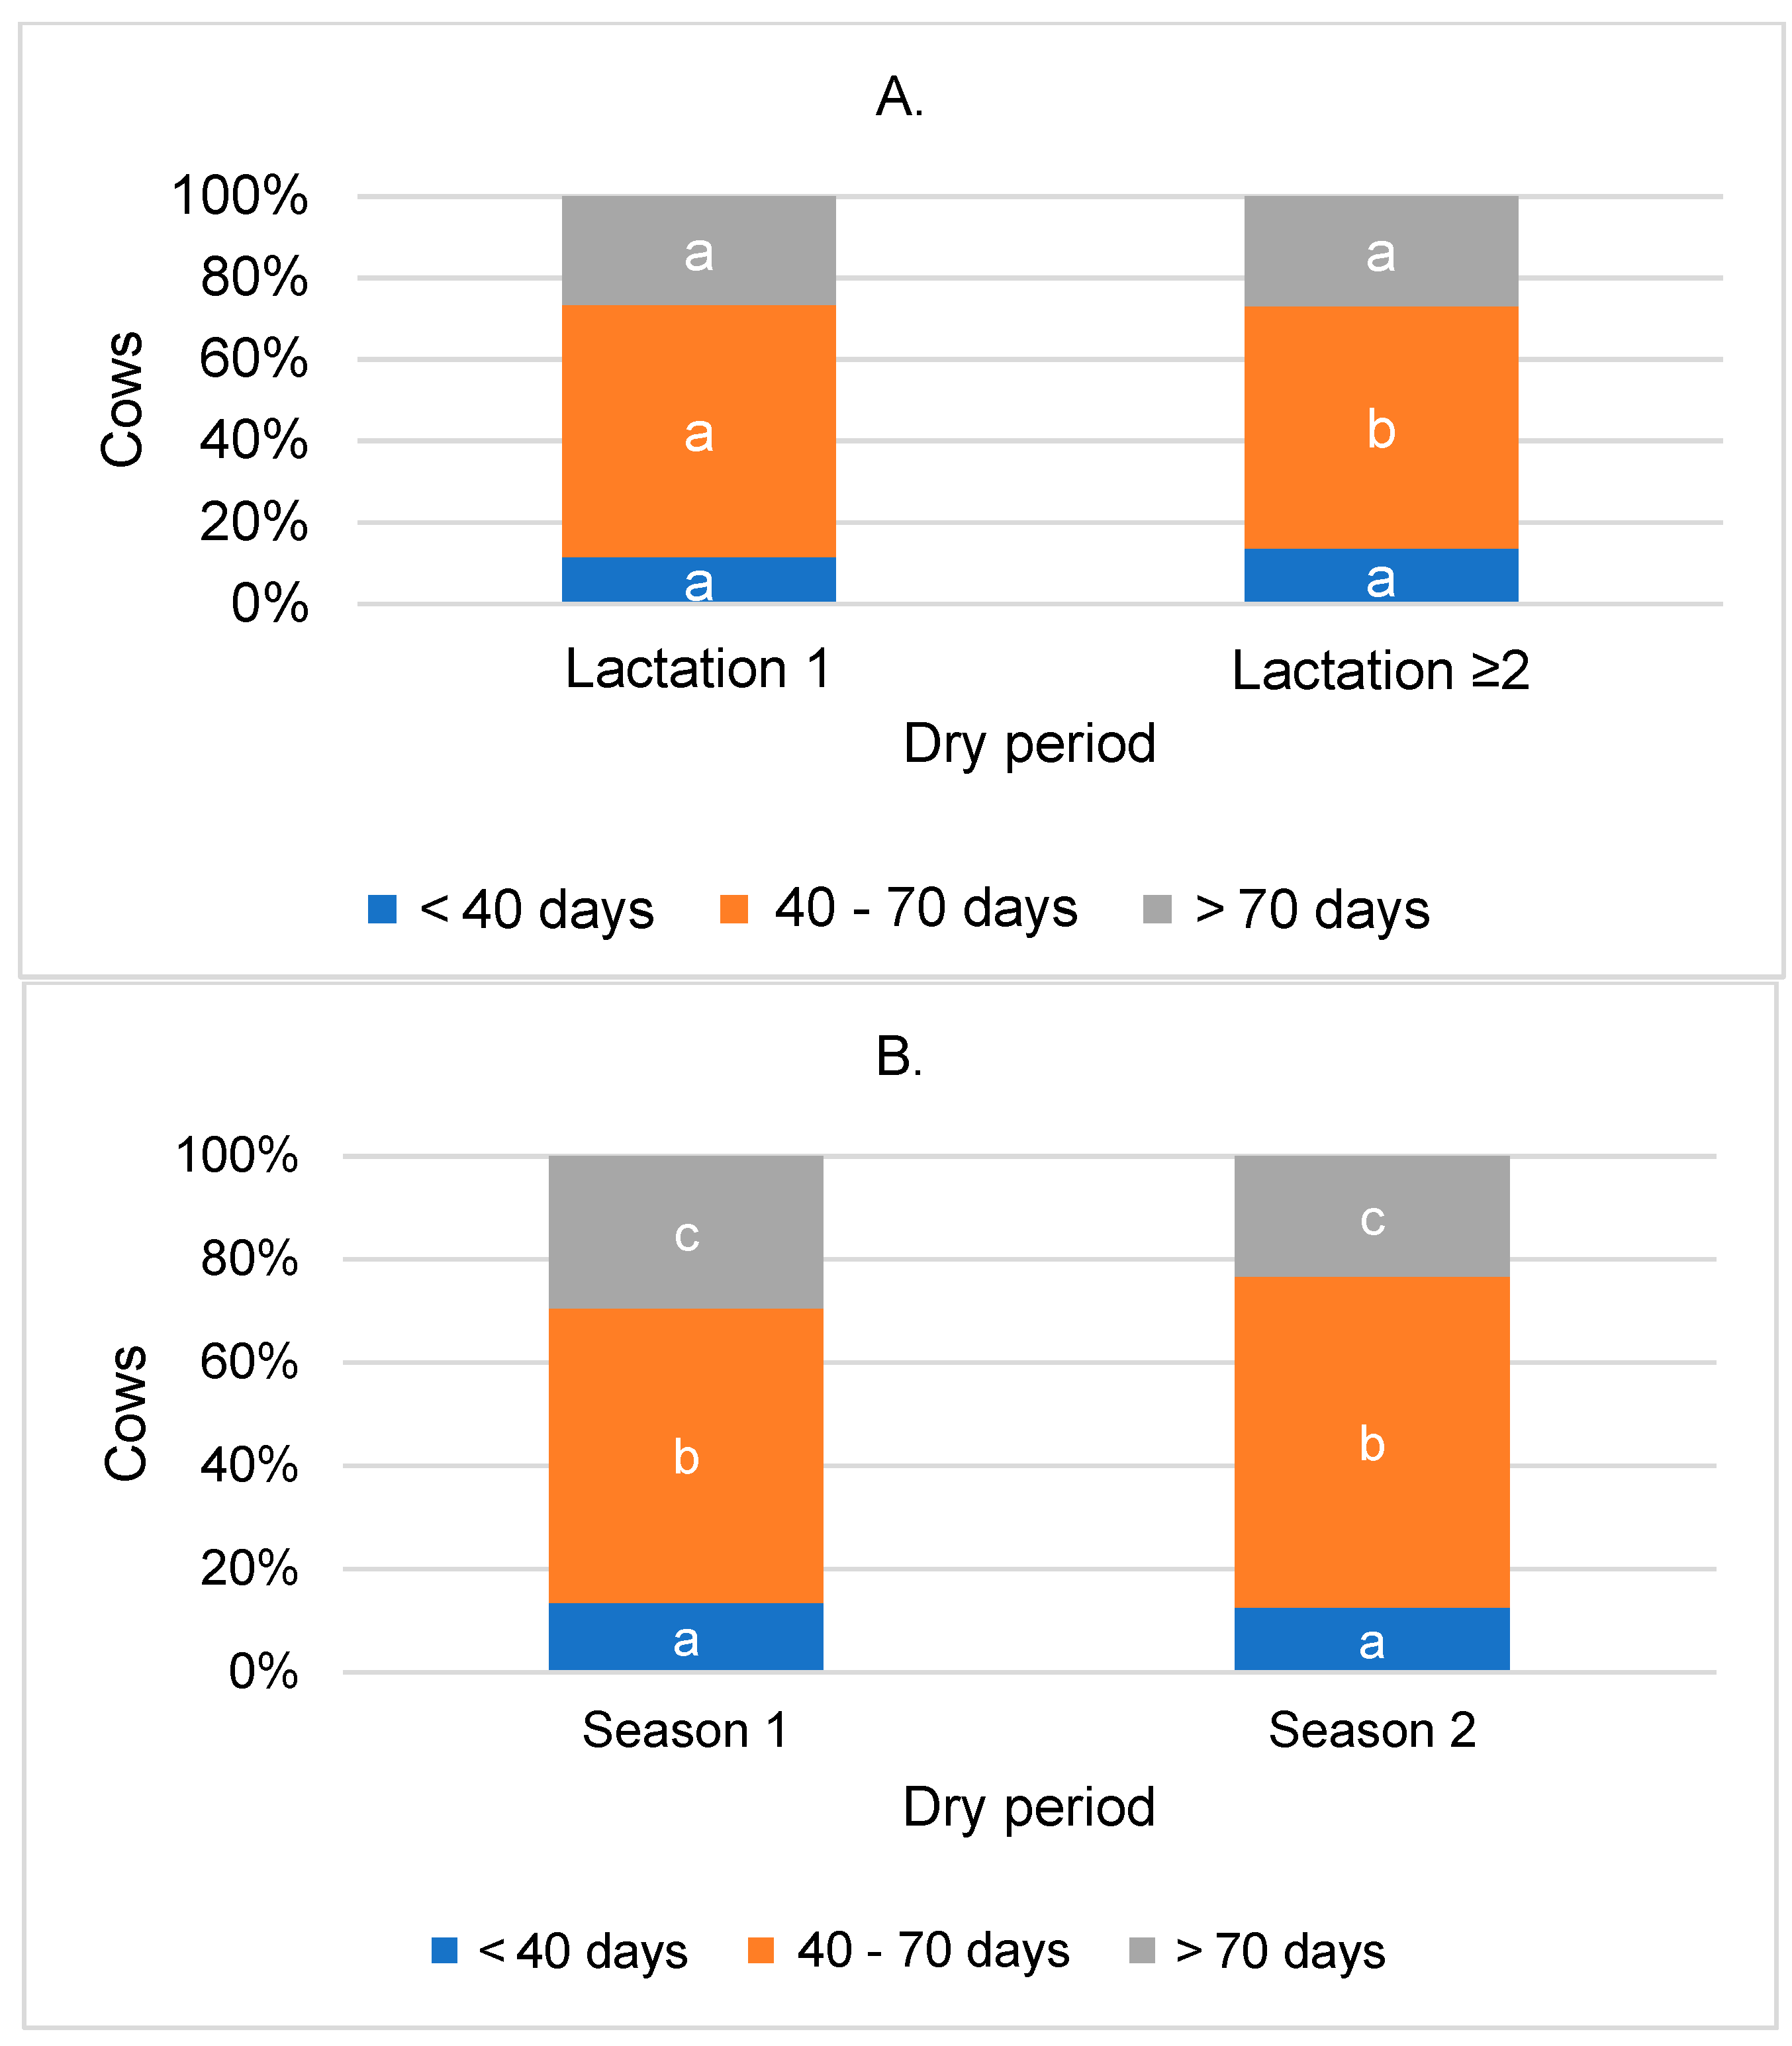
Task: Click the "Dry period" axis title in chart B
Action: pos(1029,1807)
